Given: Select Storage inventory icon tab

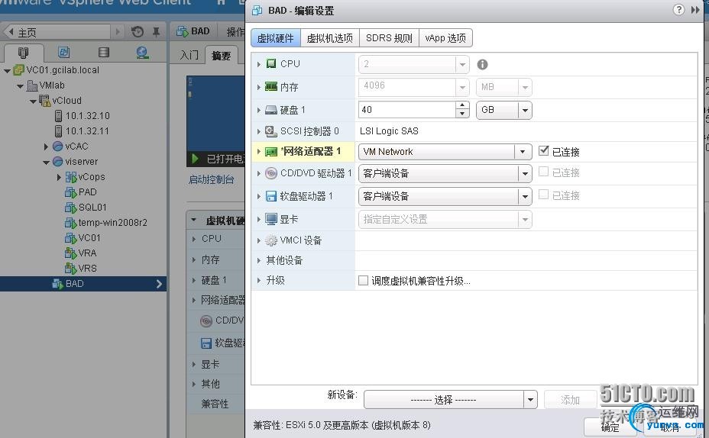Looking at the screenshot, I should (x=104, y=53).
